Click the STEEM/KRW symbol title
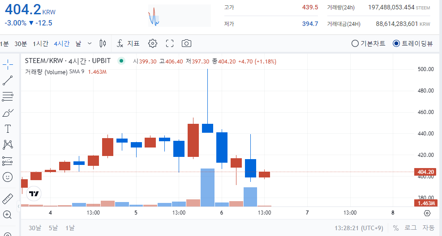Screen dimensions: 442x236 click(68, 61)
